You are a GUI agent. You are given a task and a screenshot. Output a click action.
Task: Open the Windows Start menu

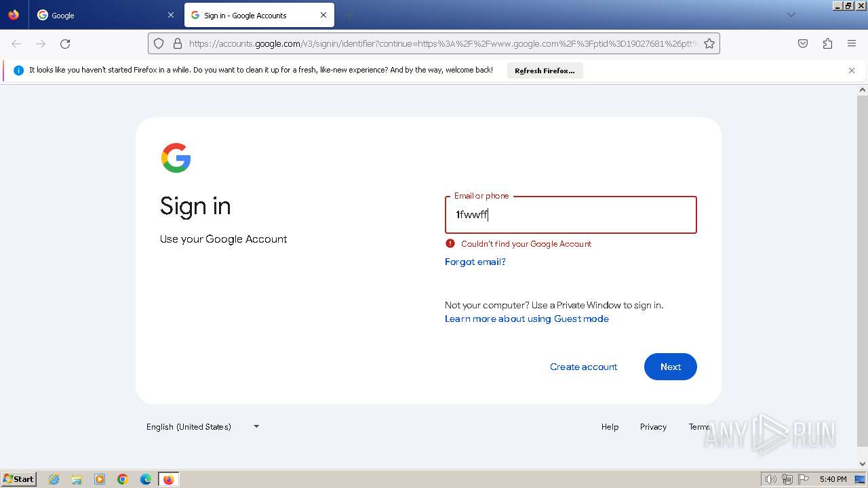[18, 479]
